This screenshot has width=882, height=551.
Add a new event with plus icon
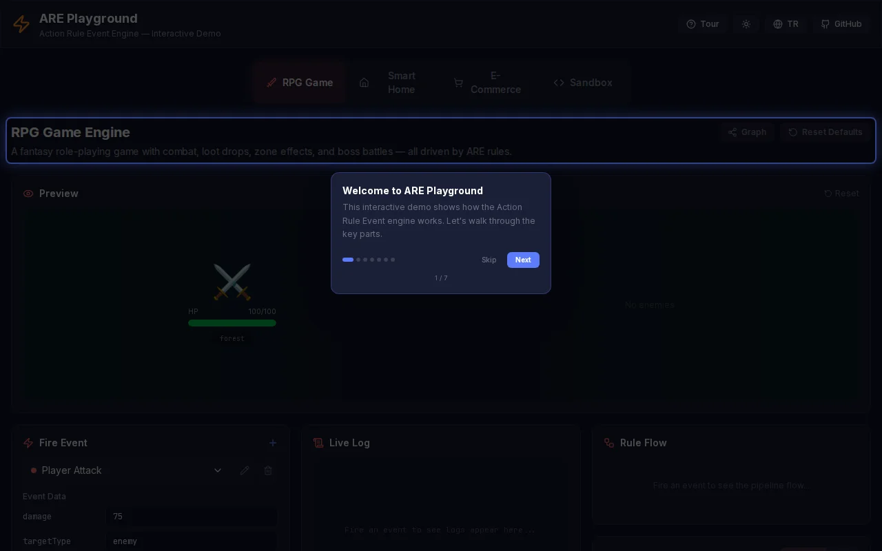click(273, 443)
